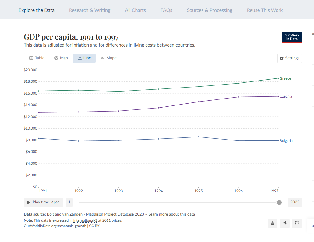Open chart Settings with gear button

290,58
